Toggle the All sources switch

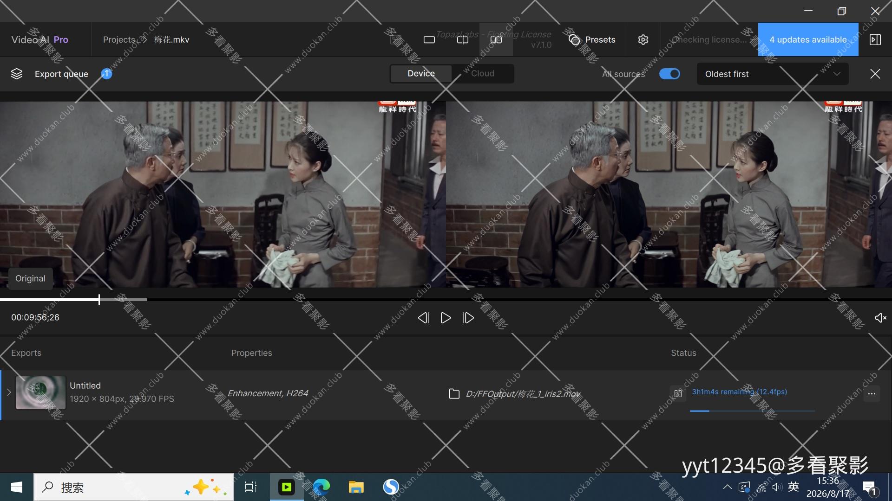click(x=669, y=74)
